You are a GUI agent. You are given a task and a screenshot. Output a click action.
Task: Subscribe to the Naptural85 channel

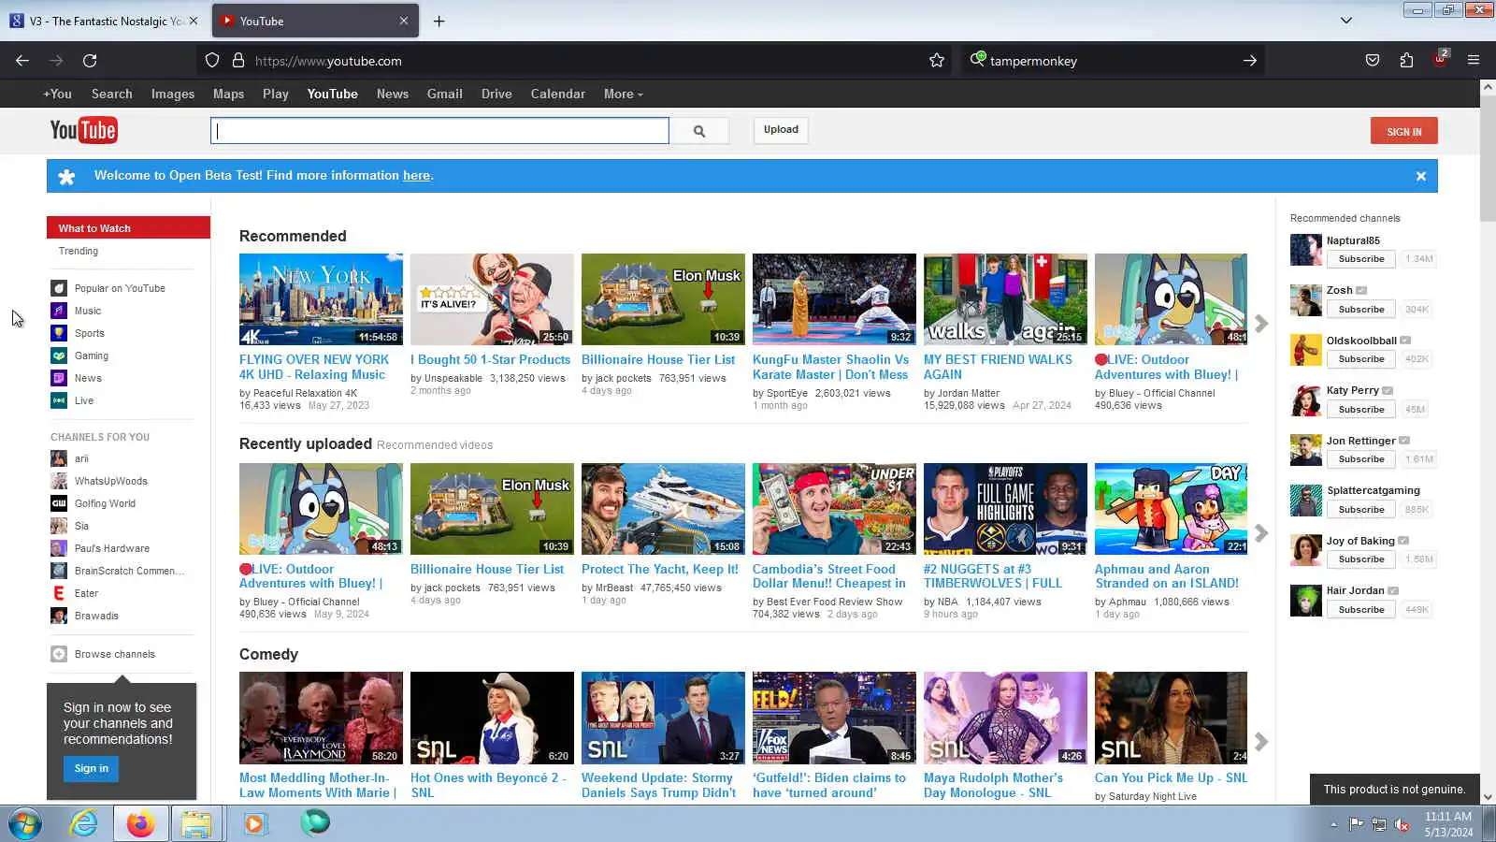(1360, 259)
